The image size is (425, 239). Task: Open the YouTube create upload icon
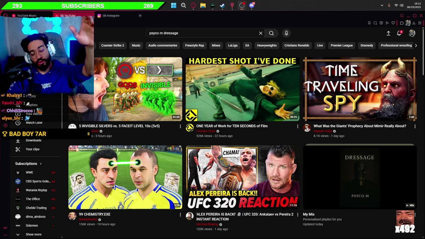[388, 33]
